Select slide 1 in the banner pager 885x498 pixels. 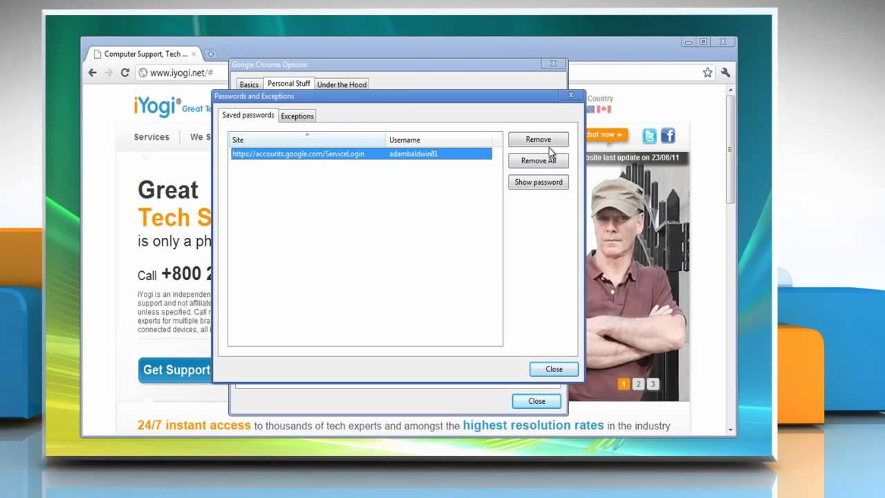click(x=624, y=384)
